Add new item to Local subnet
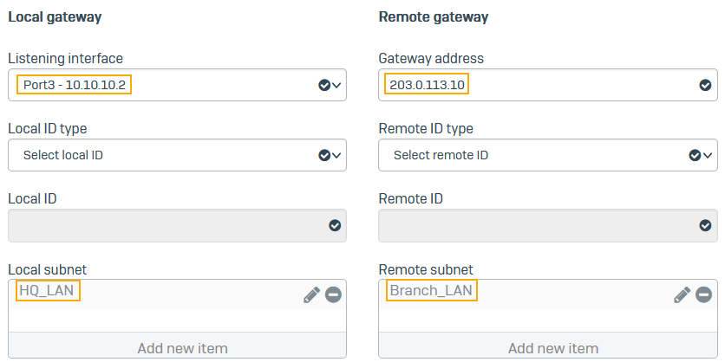The height and width of the screenshot is (362, 725). [x=182, y=348]
